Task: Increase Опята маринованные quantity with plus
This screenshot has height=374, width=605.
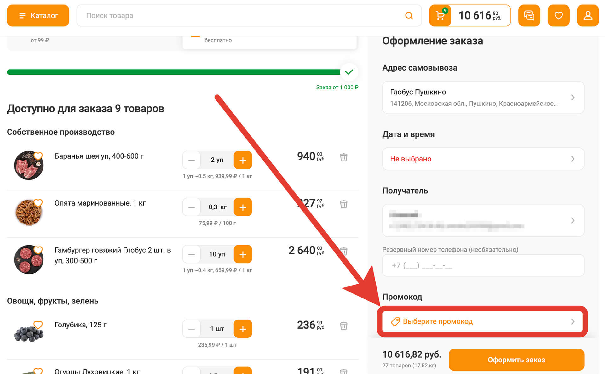Action: pos(243,207)
